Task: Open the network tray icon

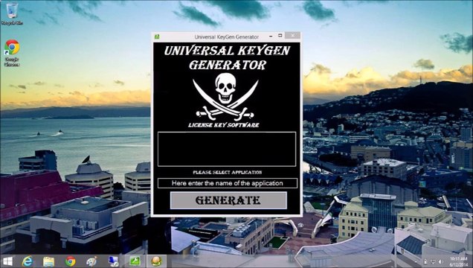Action: pyautogui.click(x=433, y=261)
